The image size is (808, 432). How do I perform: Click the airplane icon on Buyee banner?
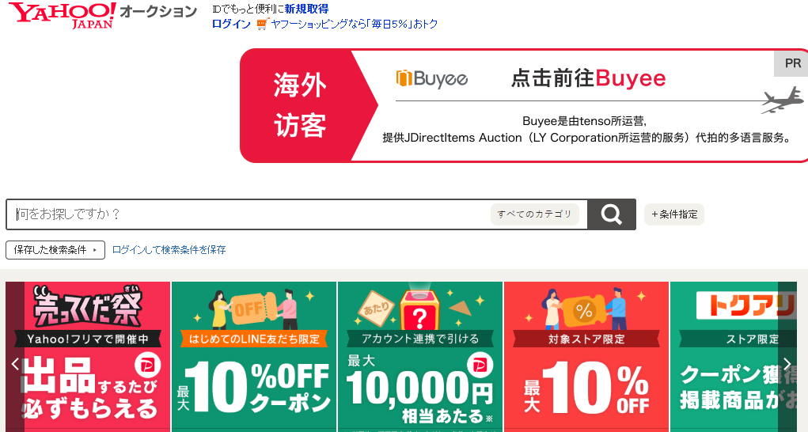[x=782, y=100]
